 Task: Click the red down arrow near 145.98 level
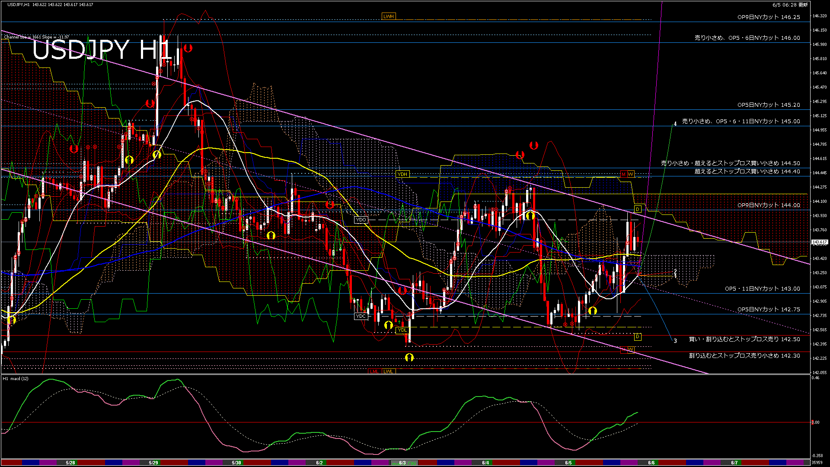click(188, 48)
